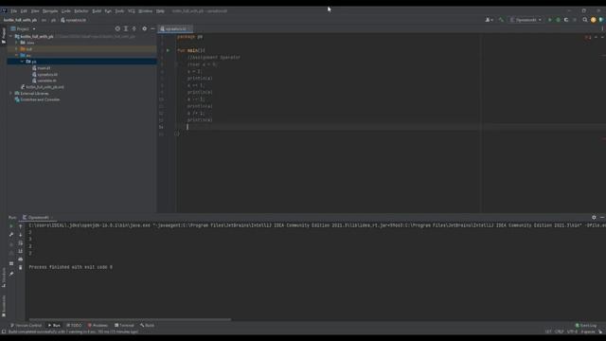Click Expand All in Project panel

point(126,28)
